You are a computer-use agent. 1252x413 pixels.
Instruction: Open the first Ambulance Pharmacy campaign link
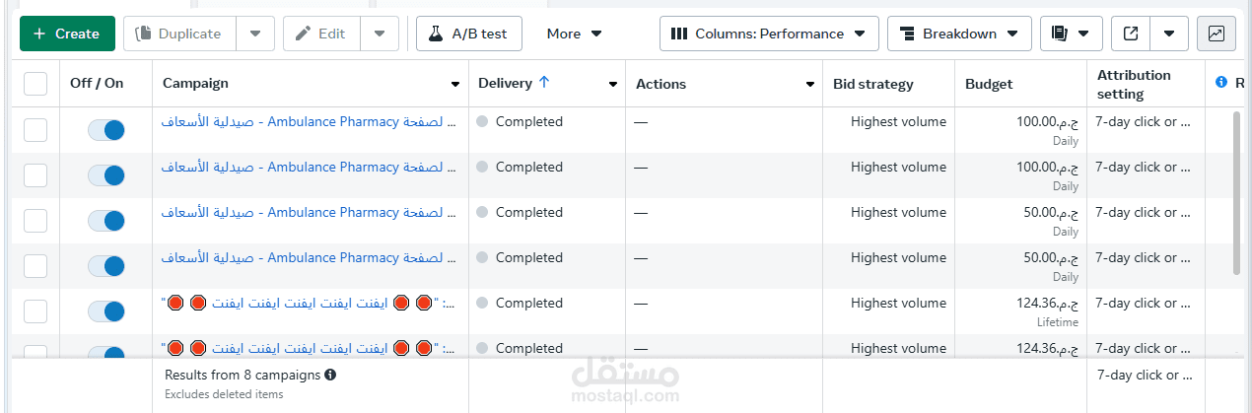tap(308, 122)
